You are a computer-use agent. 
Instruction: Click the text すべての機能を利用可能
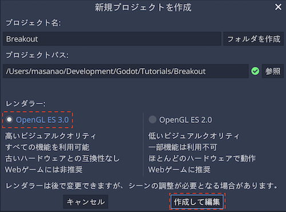pos(47,147)
